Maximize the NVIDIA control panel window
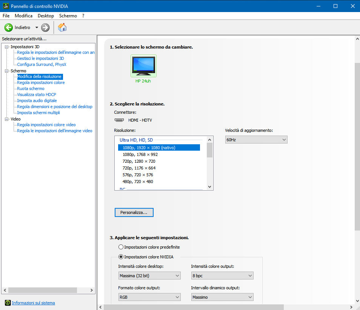Image resolution: width=360 pixels, height=310 pixels. (335, 6)
